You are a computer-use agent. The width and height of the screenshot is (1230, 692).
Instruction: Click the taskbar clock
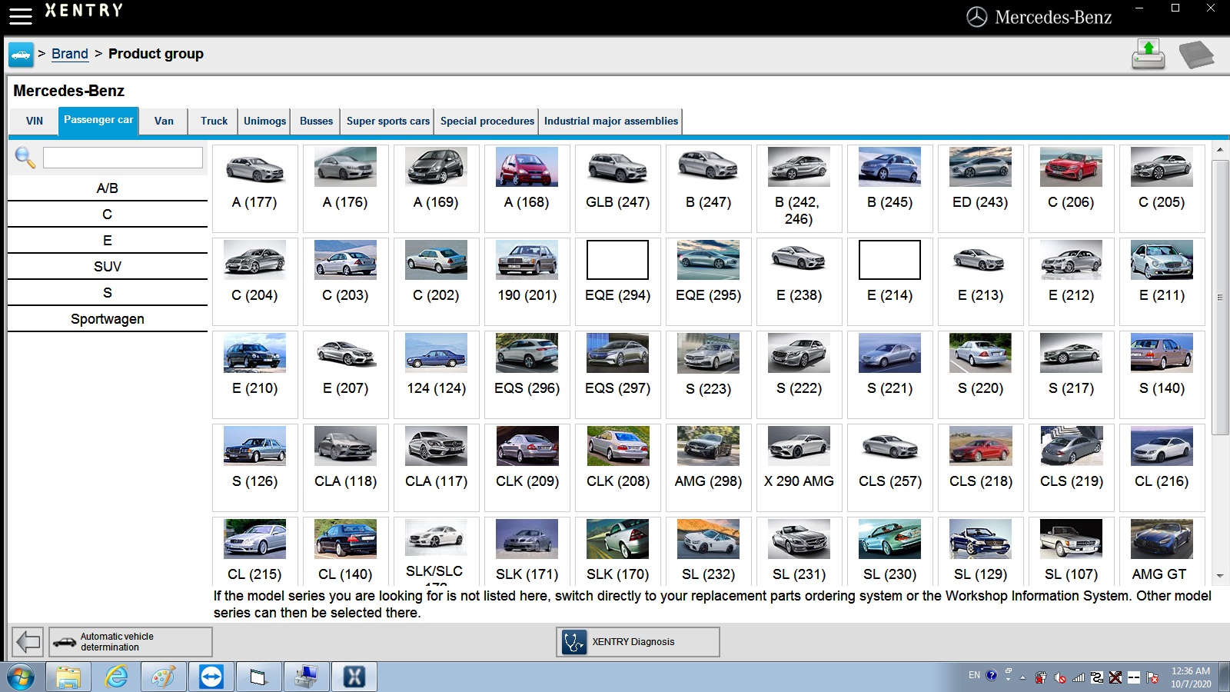tap(1191, 677)
